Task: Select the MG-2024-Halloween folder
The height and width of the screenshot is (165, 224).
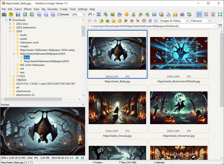Action: coord(32,65)
